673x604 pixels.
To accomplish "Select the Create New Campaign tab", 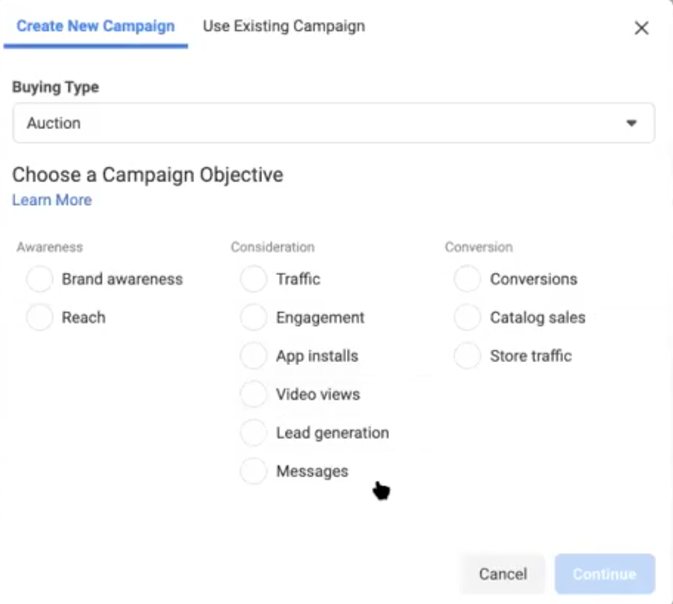I will tap(96, 26).
